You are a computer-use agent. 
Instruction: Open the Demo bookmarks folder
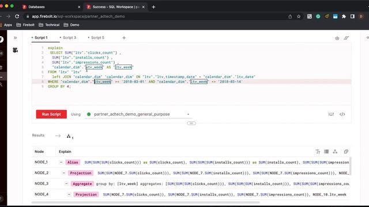tap(71, 25)
